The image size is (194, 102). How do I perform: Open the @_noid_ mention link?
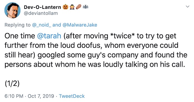pos(42,25)
